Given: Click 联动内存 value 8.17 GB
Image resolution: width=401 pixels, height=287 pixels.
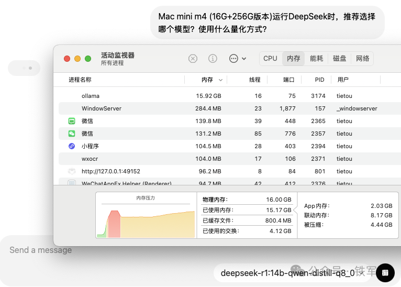Looking at the screenshot, I should 381,215.
